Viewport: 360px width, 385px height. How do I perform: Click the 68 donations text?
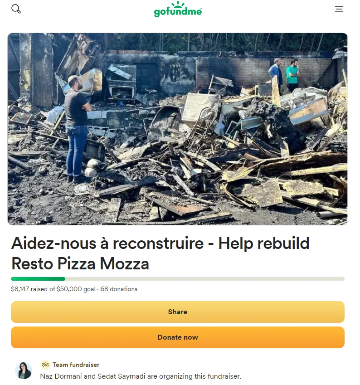119,289
